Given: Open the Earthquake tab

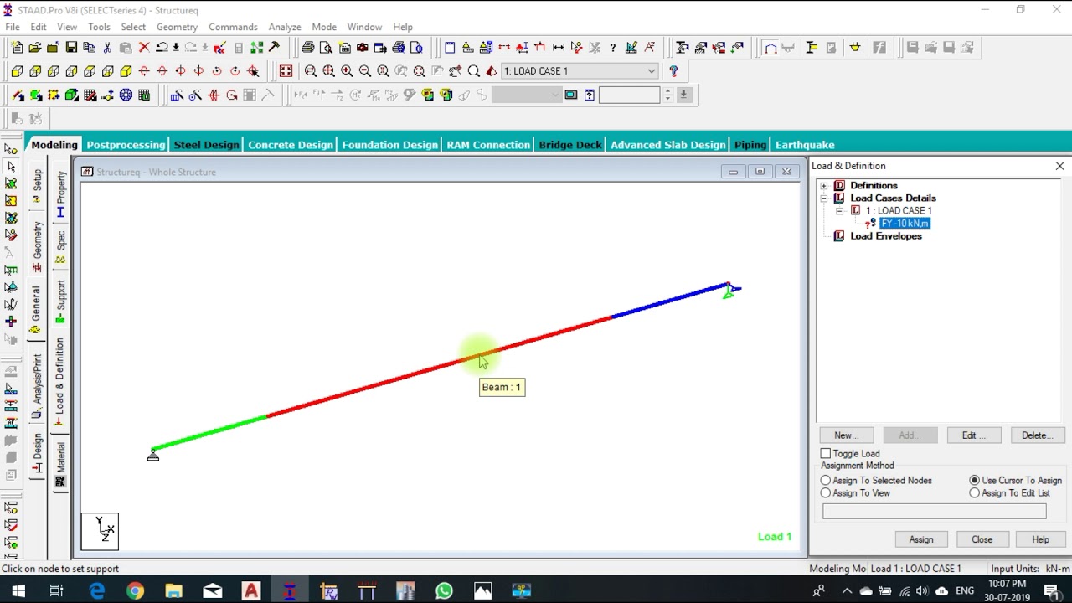Looking at the screenshot, I should point(805,145).
